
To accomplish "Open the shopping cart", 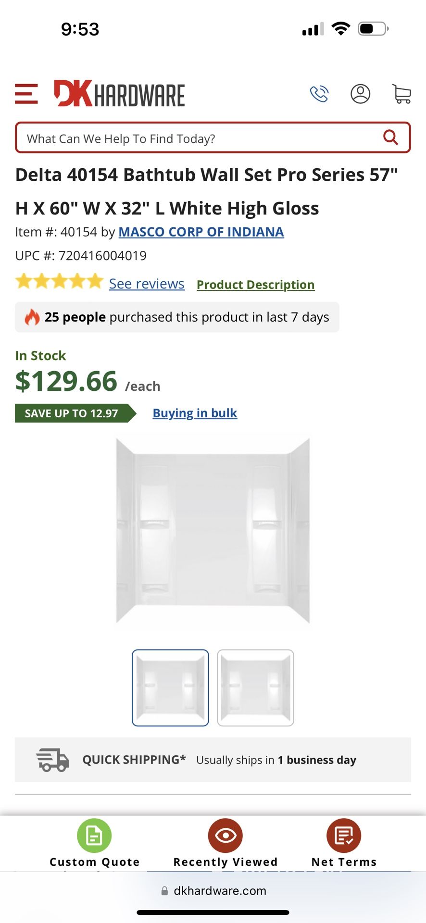I will pyautogui.click(x=401, y=94).
